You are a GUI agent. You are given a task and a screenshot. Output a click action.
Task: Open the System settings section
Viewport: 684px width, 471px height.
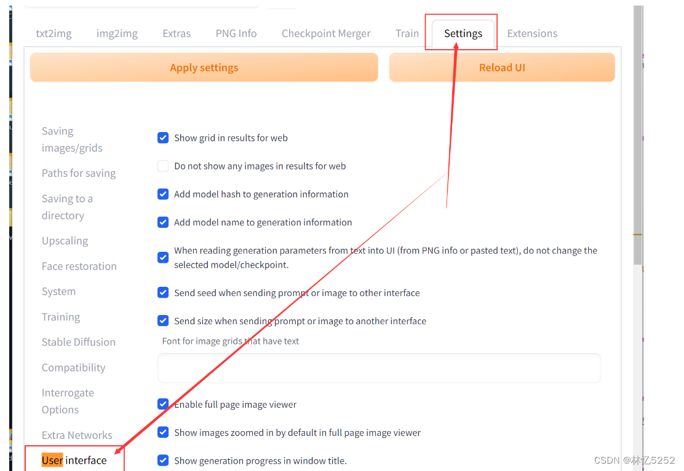(x=58, y=291)
